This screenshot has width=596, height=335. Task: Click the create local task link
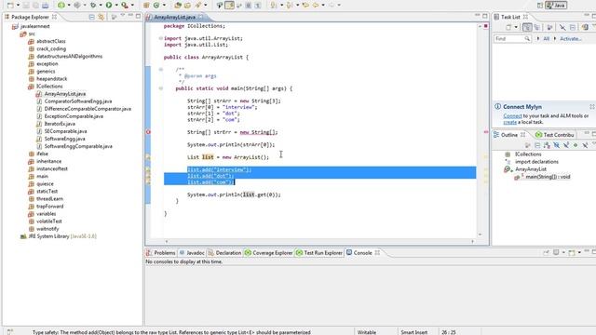click(509, 122)
